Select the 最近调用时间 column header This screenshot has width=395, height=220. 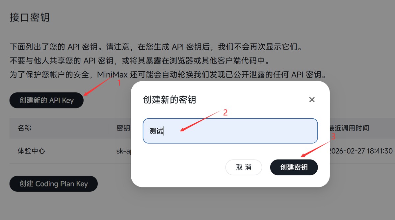(349, 128)
